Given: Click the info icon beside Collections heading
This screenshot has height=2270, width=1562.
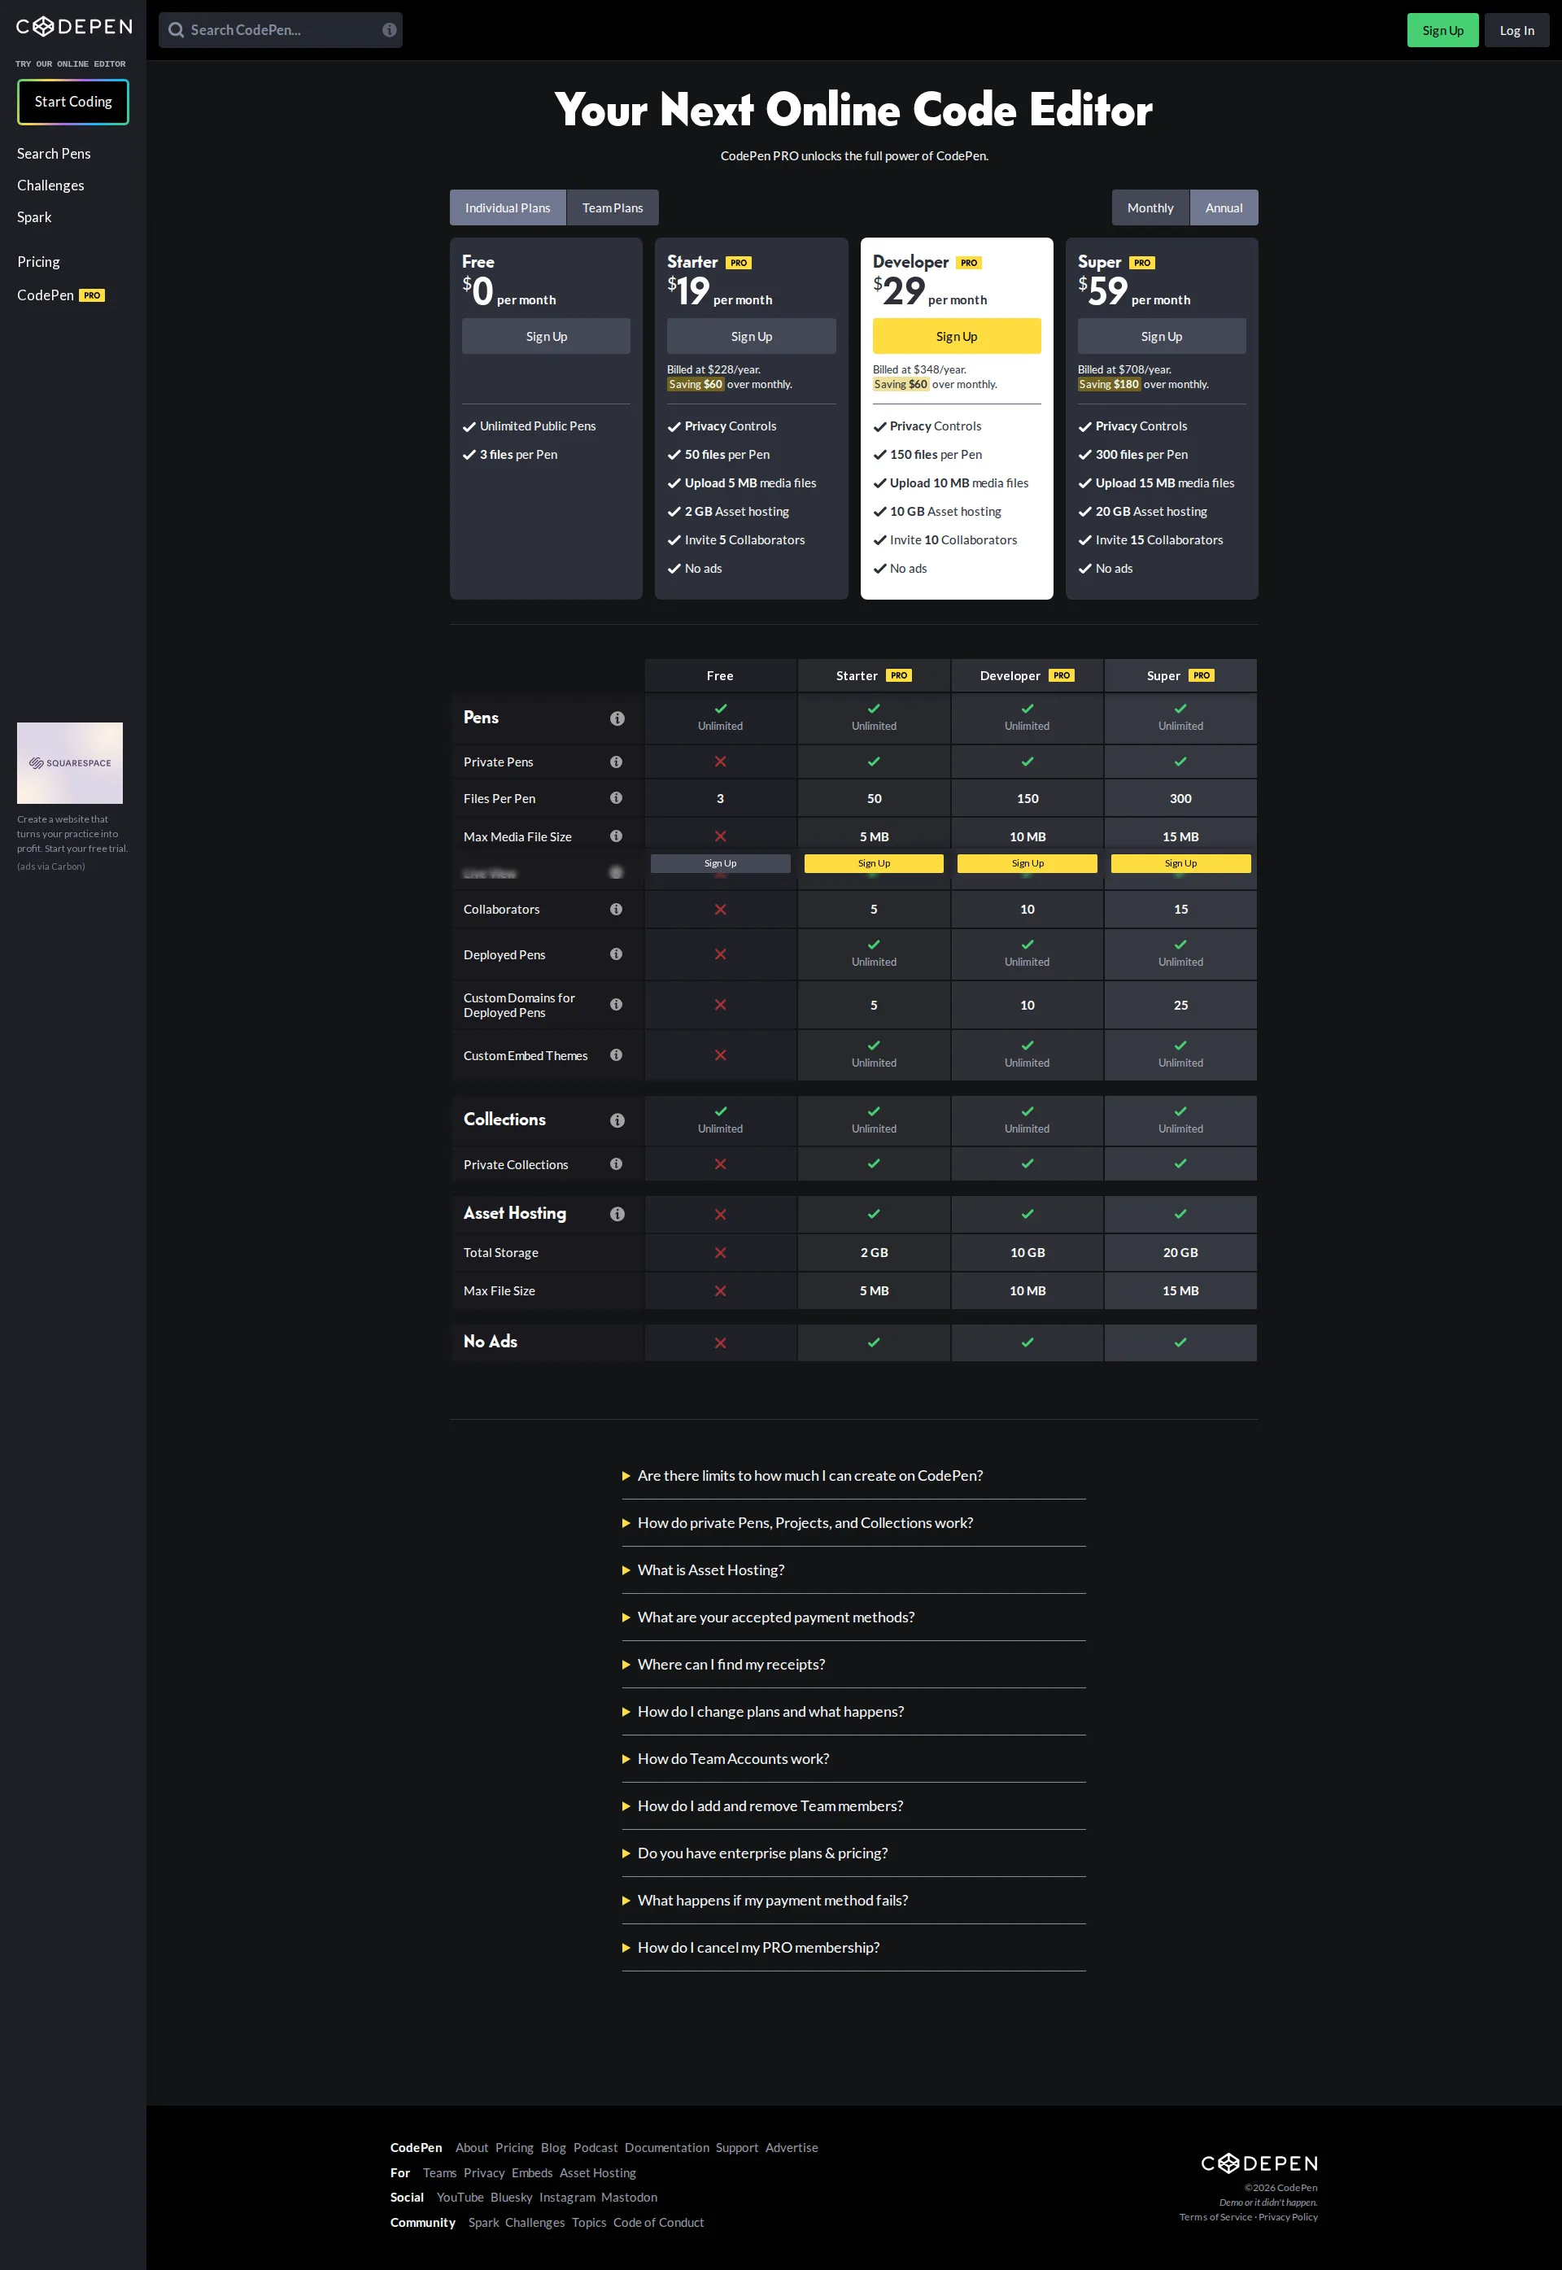Looking at the screenshot, I should [x=617, y=1120].
